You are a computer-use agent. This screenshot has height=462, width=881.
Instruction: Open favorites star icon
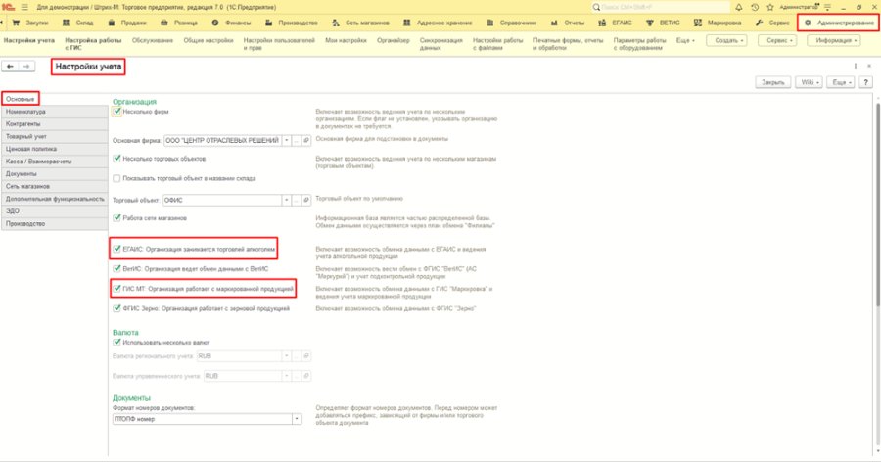770,7
